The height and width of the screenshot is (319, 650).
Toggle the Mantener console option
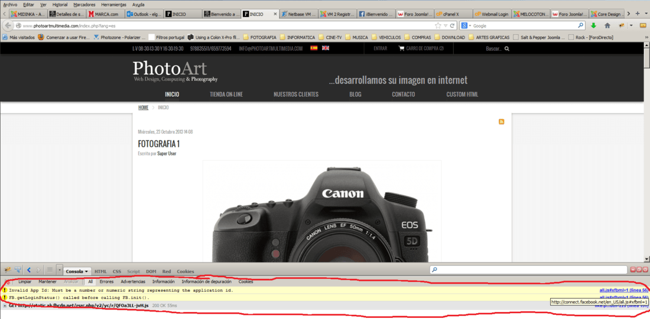point(48,282)
